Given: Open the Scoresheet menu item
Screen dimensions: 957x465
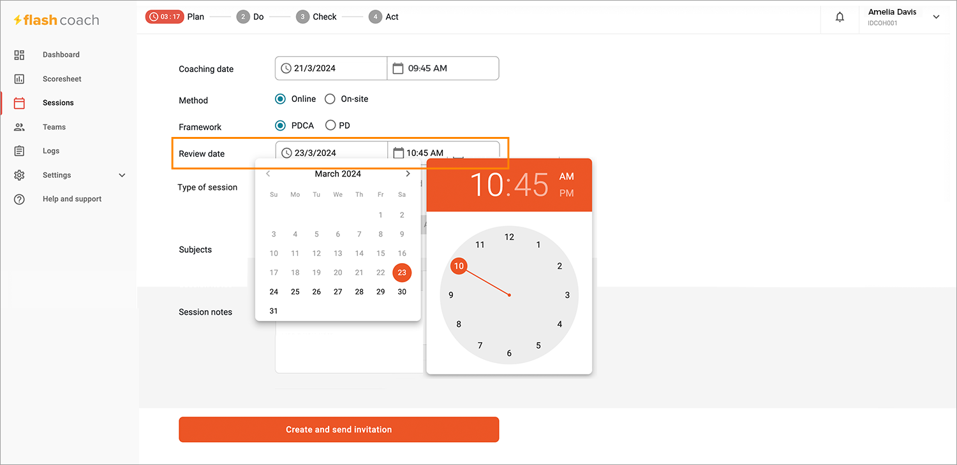Looking at the screenshot, I should (x=62, y=79).
